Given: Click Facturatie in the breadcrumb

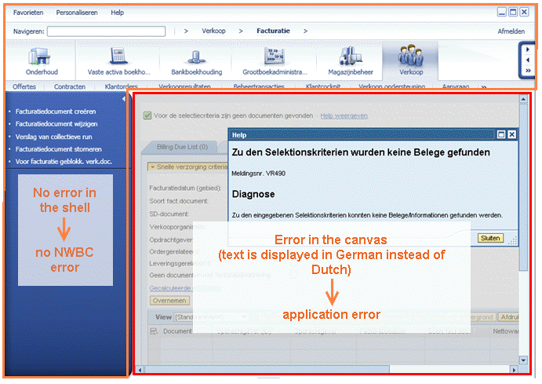Looking at the screenshot, I should (x=273, y=31).
